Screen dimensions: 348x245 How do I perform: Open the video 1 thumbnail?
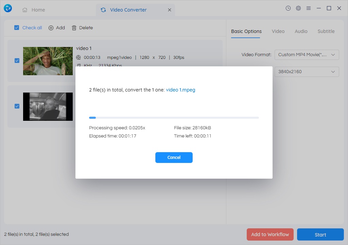click(48, 61)
